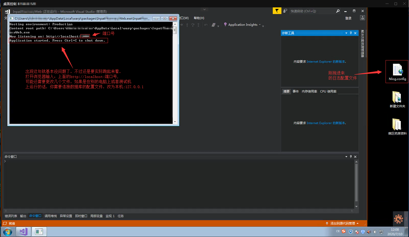Image resolution: width=409 pixels, height=237 pixels.
Task: Pin the 诊断工具 panel
Action: pos(351,33)
